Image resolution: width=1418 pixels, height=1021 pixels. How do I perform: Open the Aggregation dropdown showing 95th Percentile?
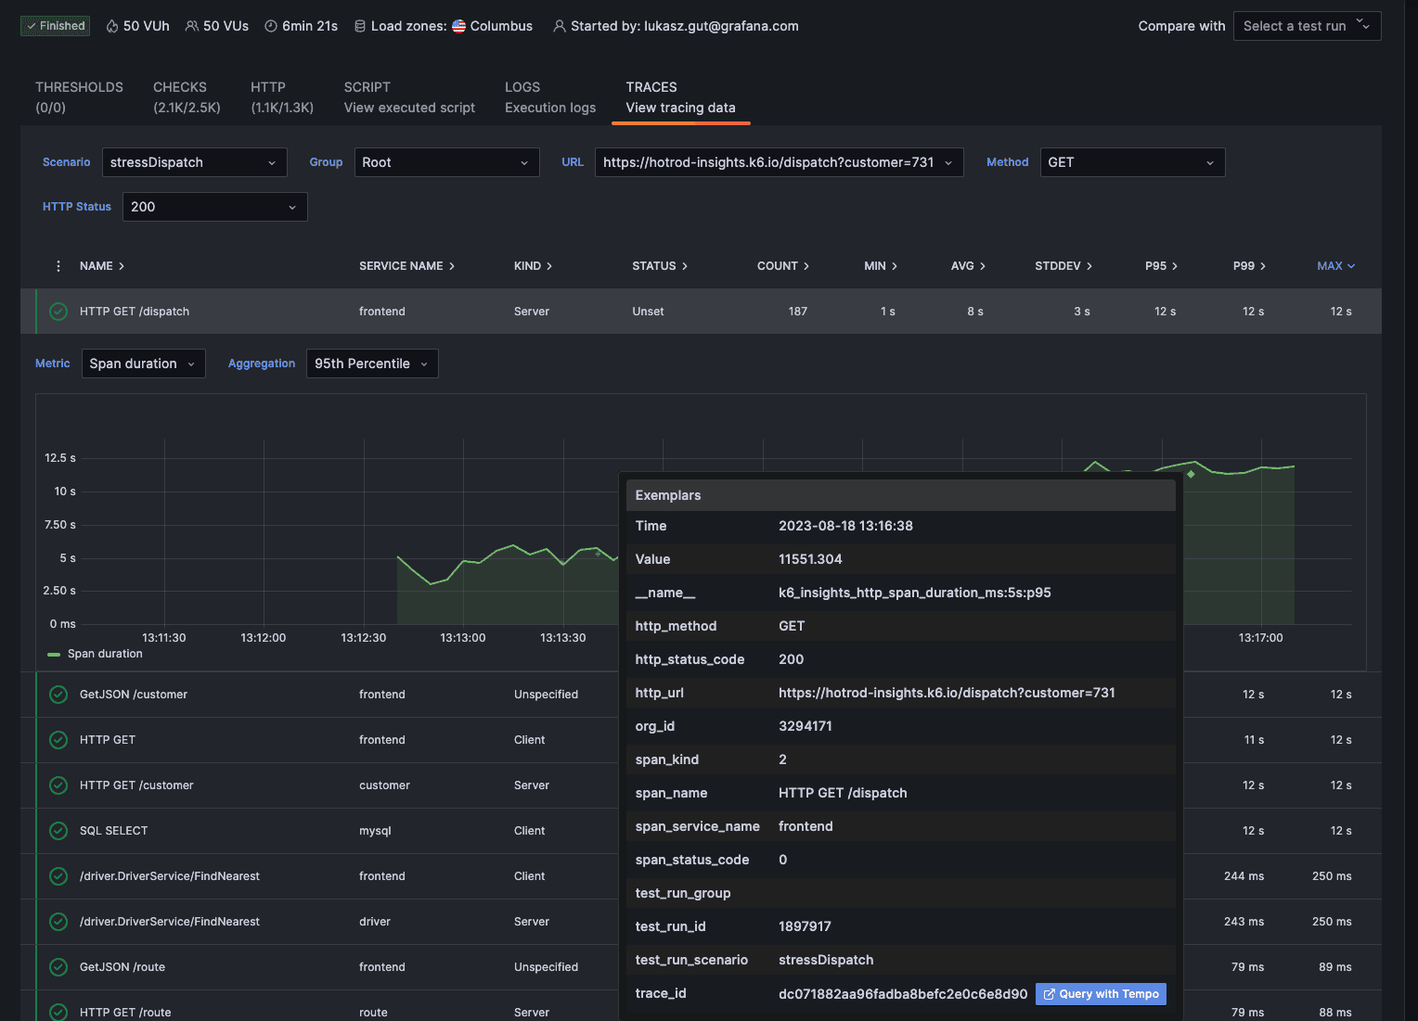click(371, 364)
